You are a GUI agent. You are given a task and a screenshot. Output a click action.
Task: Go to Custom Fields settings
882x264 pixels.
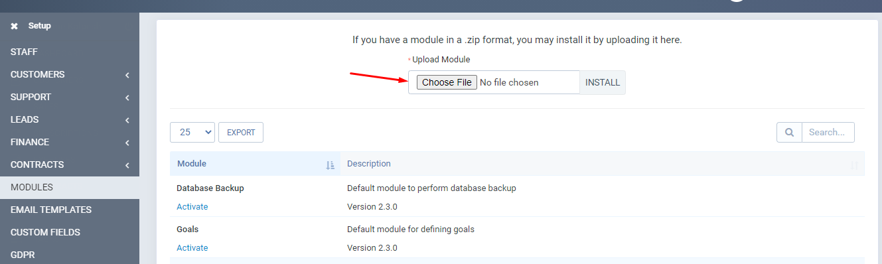point(70,232)
